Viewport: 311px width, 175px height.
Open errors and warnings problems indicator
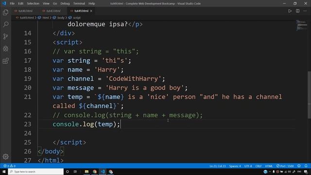coord(9,166)
